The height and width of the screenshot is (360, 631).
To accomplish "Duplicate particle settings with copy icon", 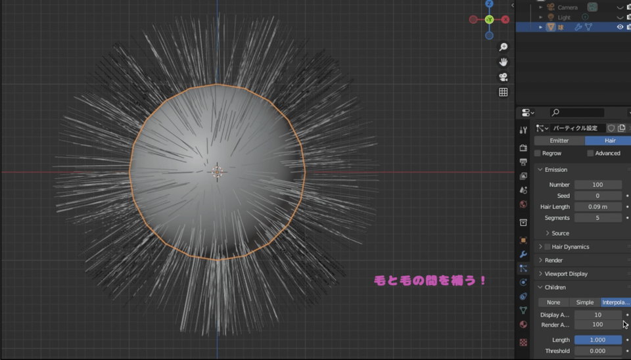I will (621, 128).
